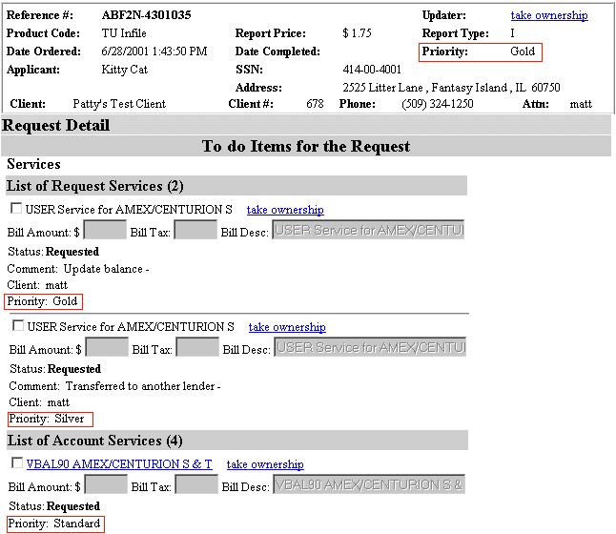Image resolution: width=616 pixels, height=534 pixels.
Task: Select applicant name Kitty Cat
Action: pyautogui.click(x=125, y=70)
